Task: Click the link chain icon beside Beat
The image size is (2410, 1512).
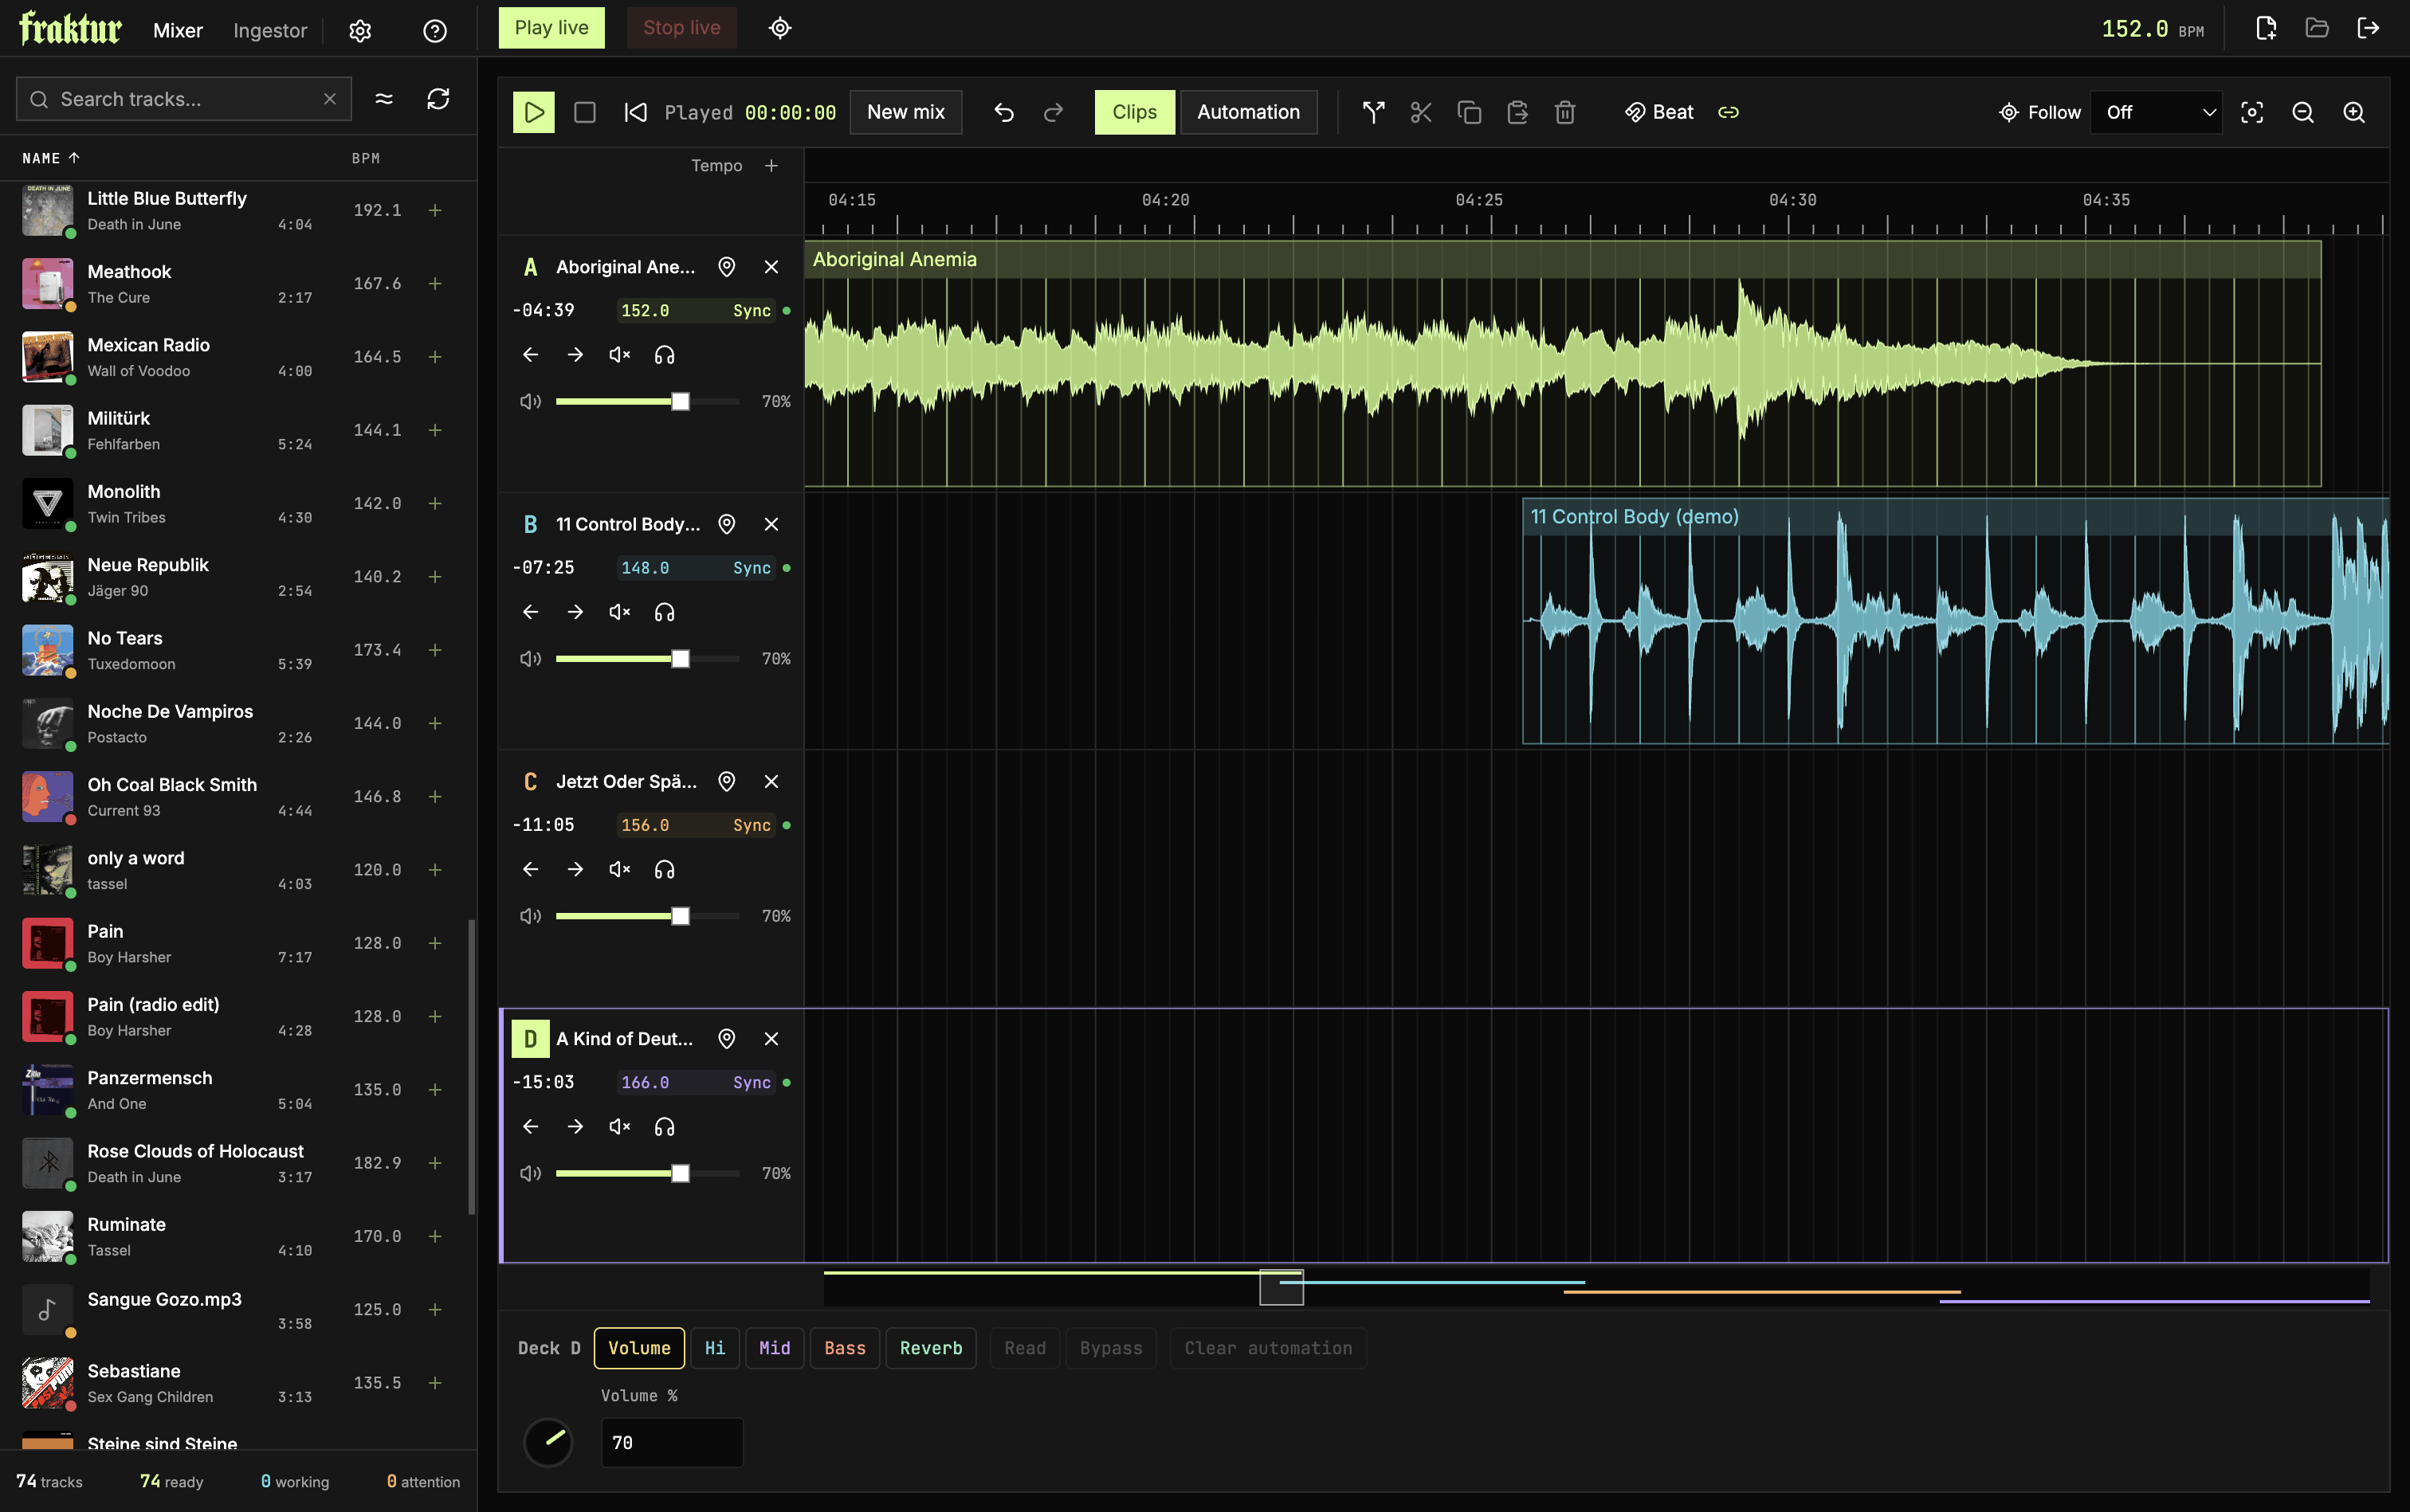Action: tap(1729, 112)
